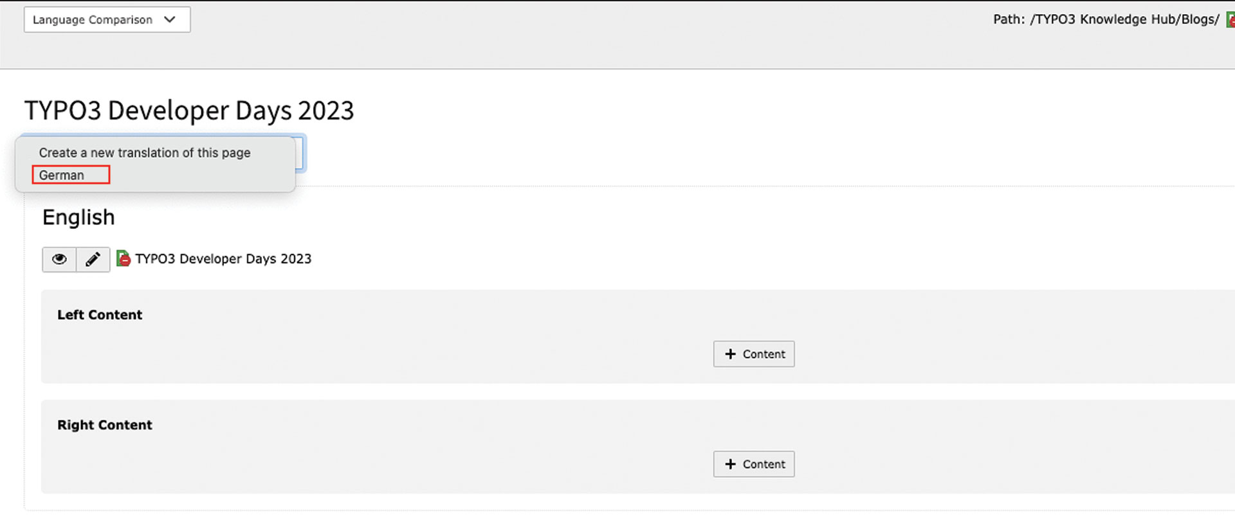
Task: Select German as the new translation language
Action: (x=69, y=174)
